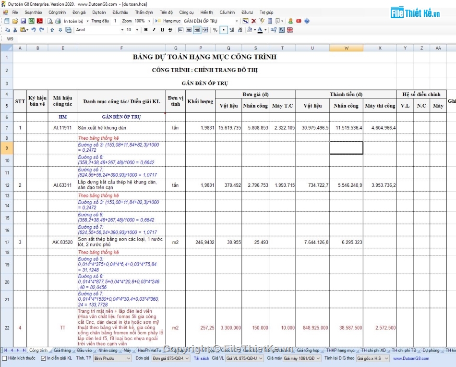
Task: Align text center
Action: click(189, 30)
